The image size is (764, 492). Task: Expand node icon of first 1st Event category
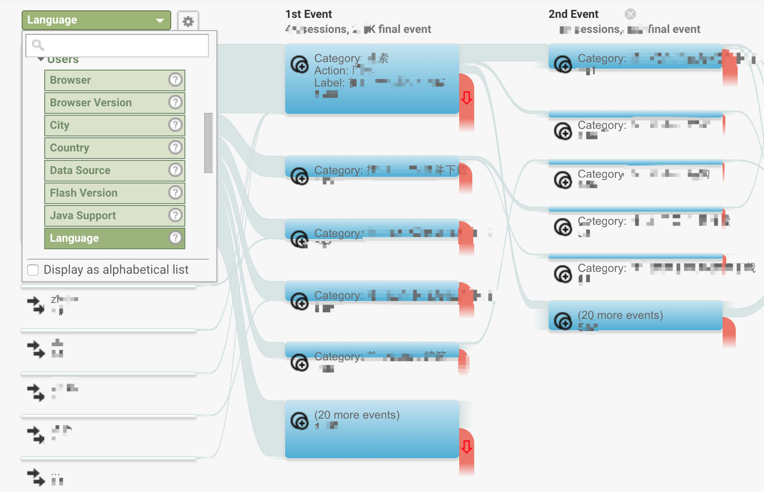300,64
